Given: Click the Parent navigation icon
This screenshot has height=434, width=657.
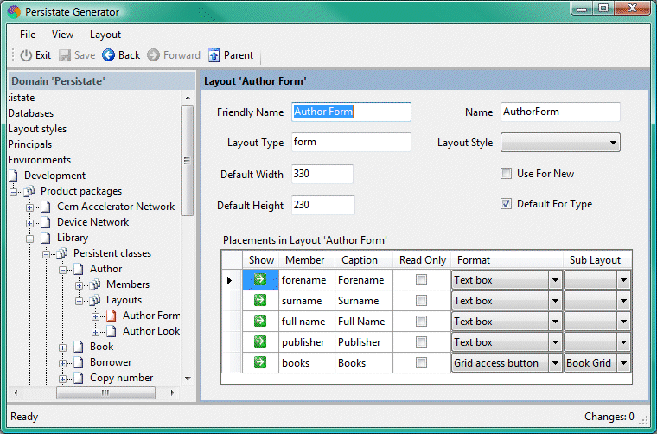Looking at the screenshot, I should point(214,55).
